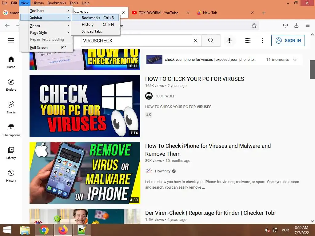Open TECH WOLF channel avatar

point(149,96)
